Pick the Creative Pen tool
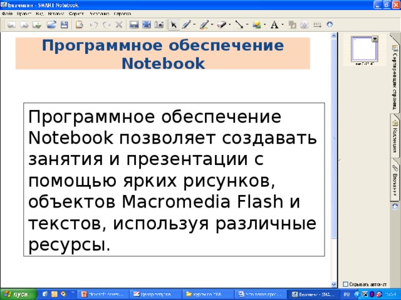Screen dimensions: 401x300 pos(204,25)
